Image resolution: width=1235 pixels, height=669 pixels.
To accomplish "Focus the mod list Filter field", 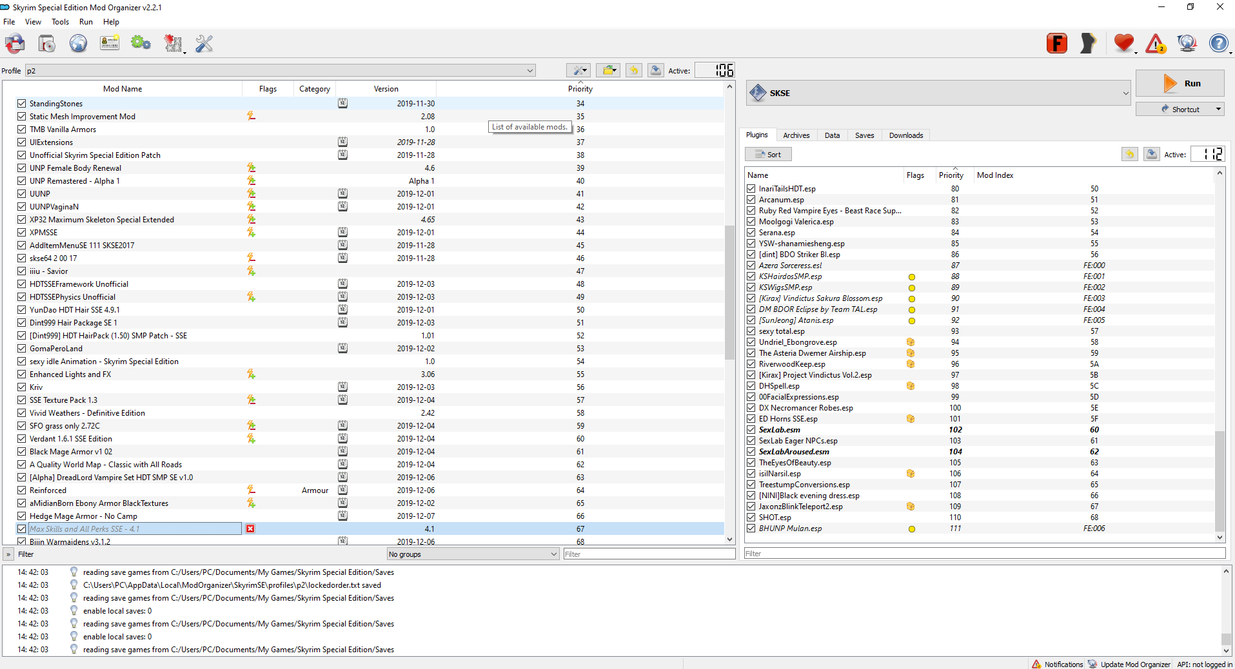I will point(649,554).
